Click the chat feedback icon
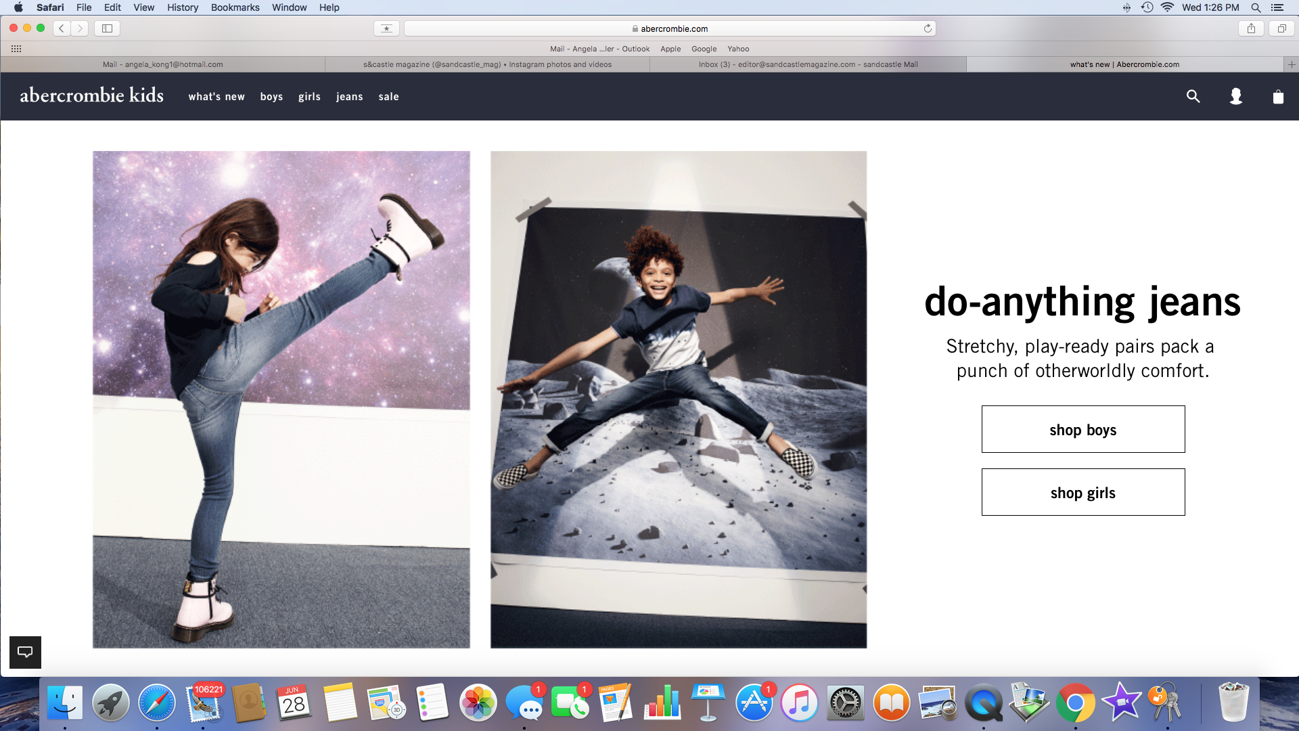 (25, 652)
